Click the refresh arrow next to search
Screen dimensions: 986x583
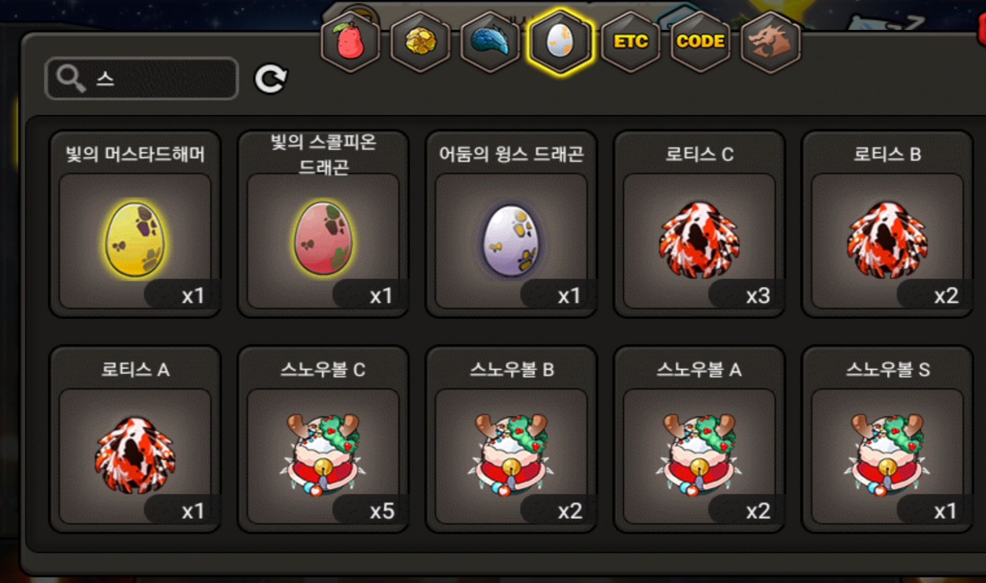(x=270, y=79)
